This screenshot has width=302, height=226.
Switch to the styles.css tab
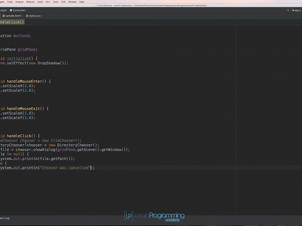point(35,16)
